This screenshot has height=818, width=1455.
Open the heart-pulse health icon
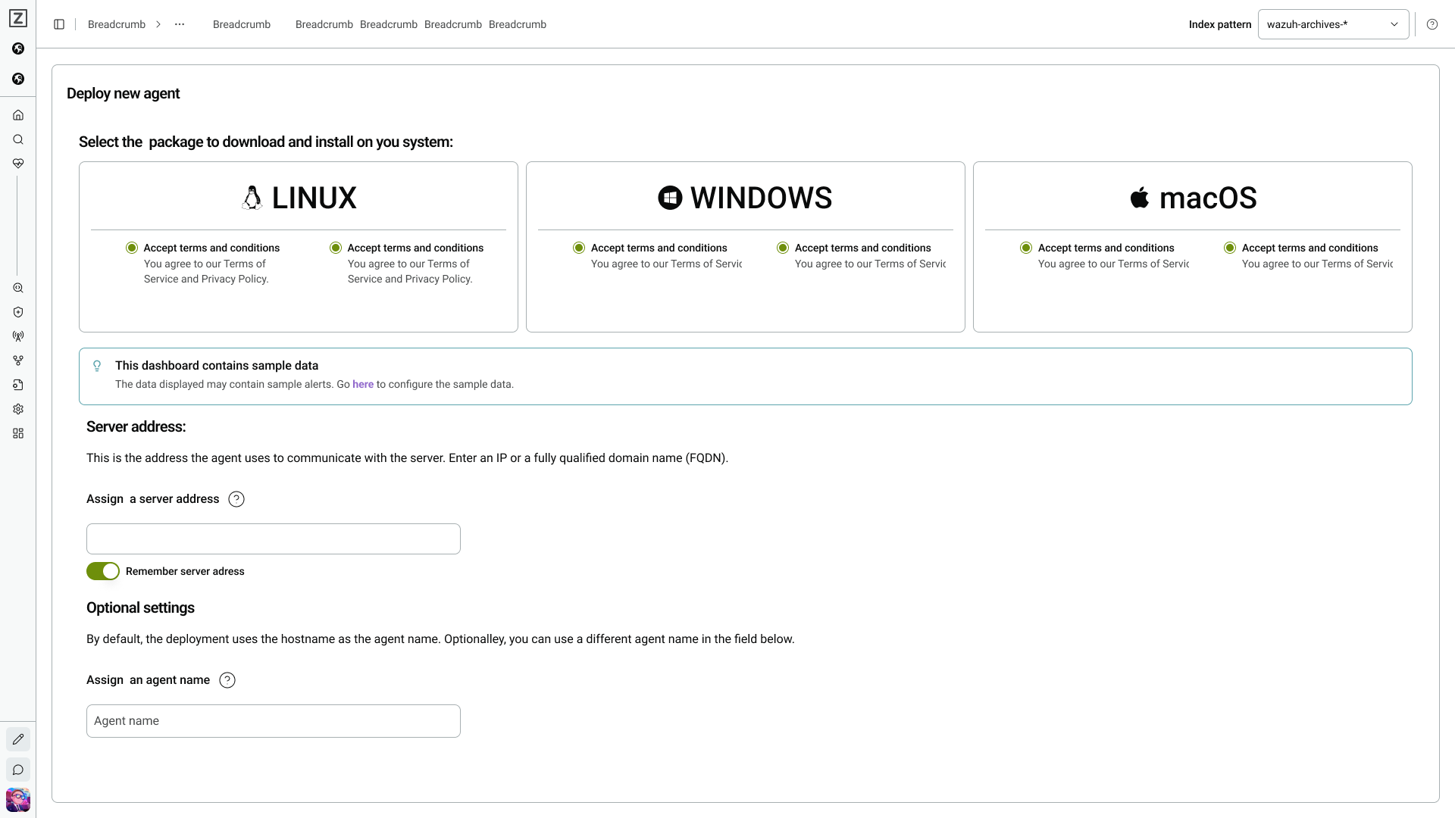18,164
